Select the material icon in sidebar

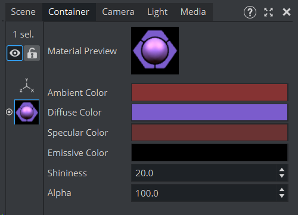(27, 112)
